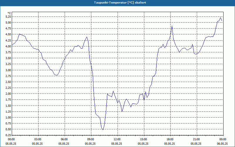Select the 4,25 y-axis value
The width and height of the screenshot is (235, 147).
click(8, 41)
